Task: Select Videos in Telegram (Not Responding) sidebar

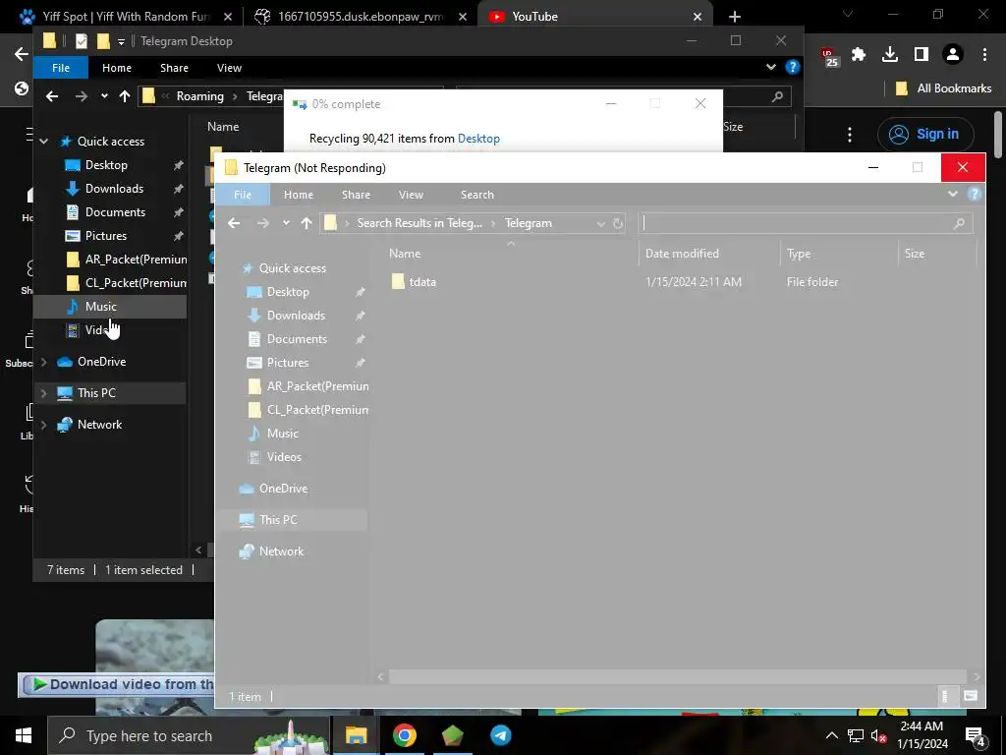Action: [284, 457]
